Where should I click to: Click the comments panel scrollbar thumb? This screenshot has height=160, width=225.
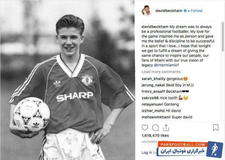pyautogui.click(x=222, y=37)
